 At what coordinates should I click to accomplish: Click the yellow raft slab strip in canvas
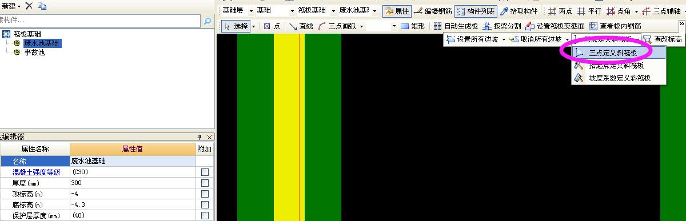point(289,127)
